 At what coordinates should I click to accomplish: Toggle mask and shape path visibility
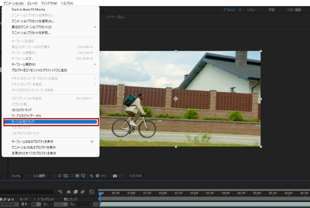[71, 176]
